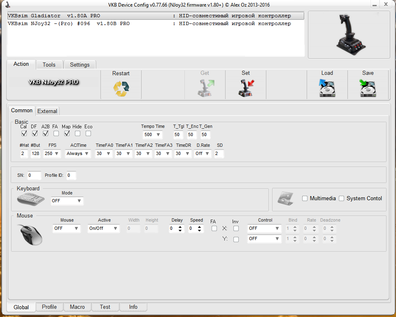Open the TimeFA2 dropdown
The image size is (396, 317).
[143, 153]
